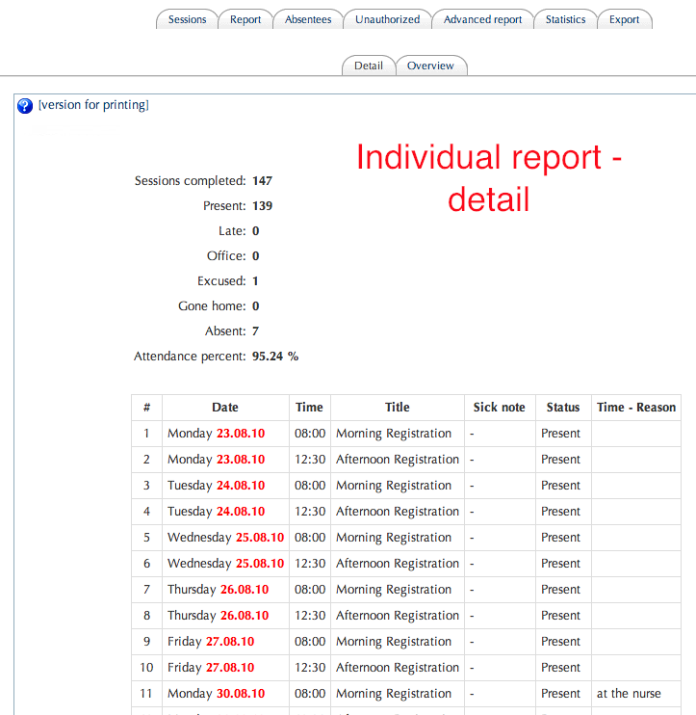Screen dimensions: 696x715
Task: Click the Sick note column header
Action: coord(499,408)
